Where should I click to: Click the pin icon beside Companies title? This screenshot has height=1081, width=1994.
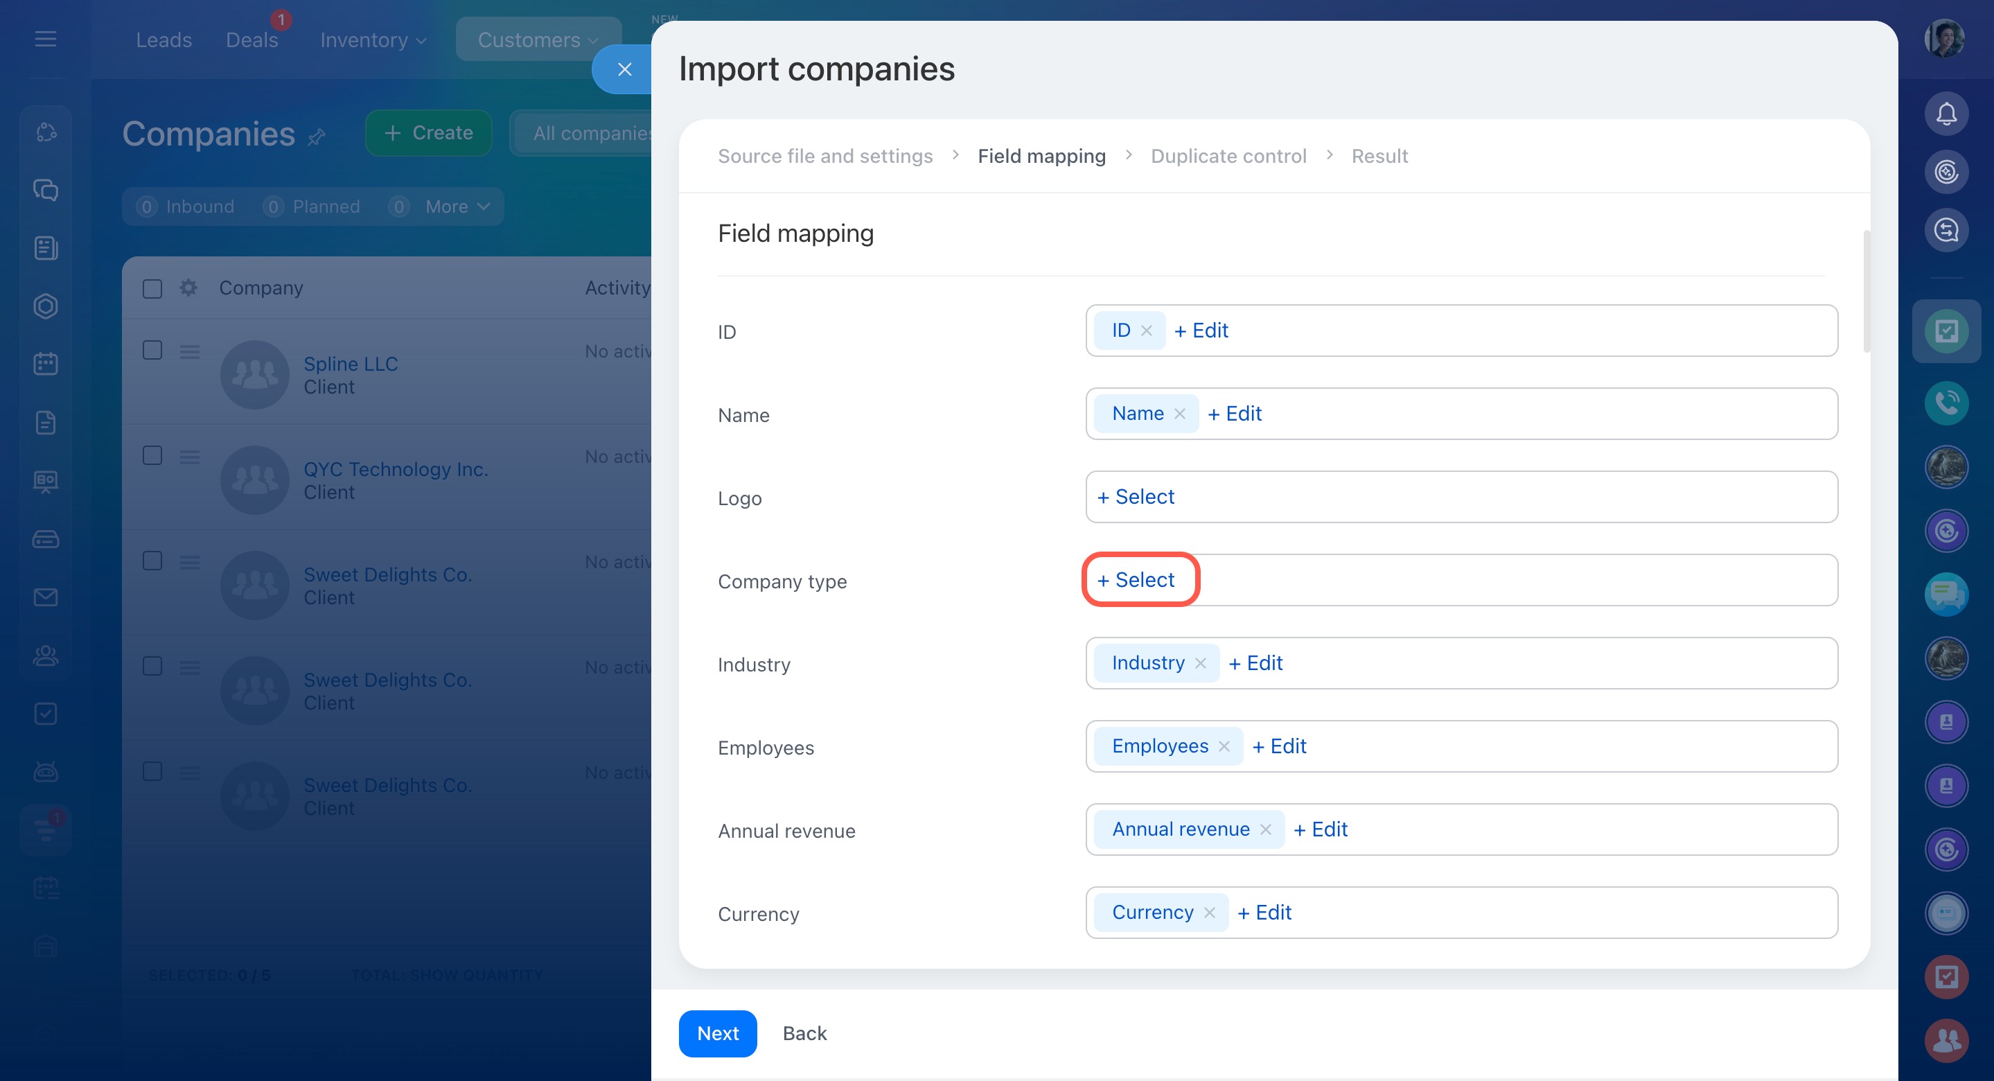point(316,137)
